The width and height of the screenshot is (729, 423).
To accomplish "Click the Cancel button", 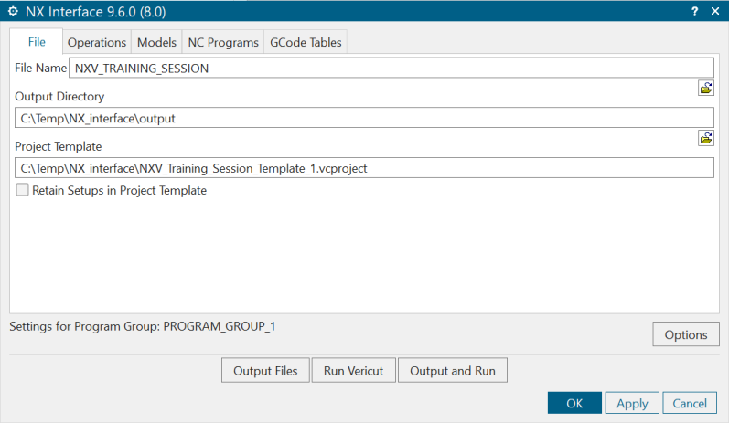I will click(690, 403).
